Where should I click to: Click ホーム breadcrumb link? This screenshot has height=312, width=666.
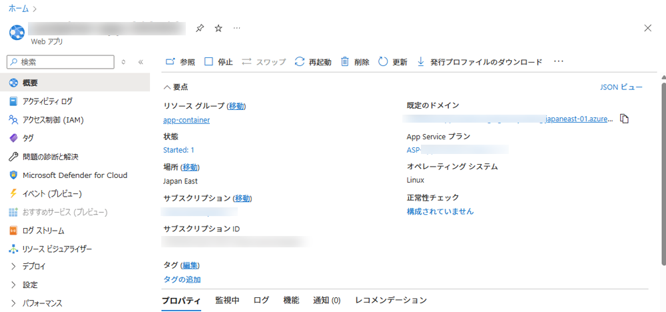coord(19,8)
